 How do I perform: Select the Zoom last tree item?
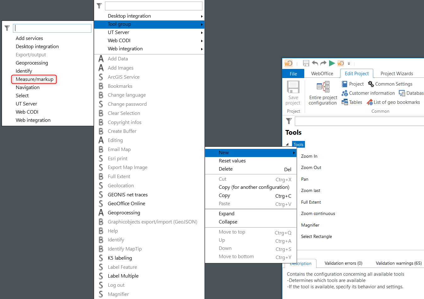(311, 191)
